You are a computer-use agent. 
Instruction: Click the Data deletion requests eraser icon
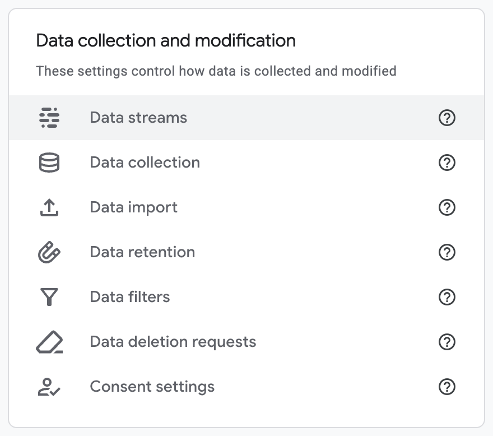(x=49, y=342)
